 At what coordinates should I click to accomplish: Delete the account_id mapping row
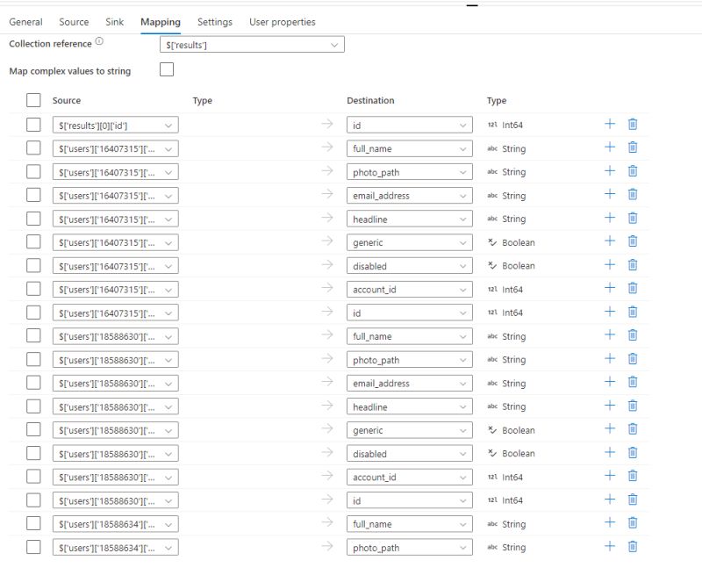(x=633, y=289)
